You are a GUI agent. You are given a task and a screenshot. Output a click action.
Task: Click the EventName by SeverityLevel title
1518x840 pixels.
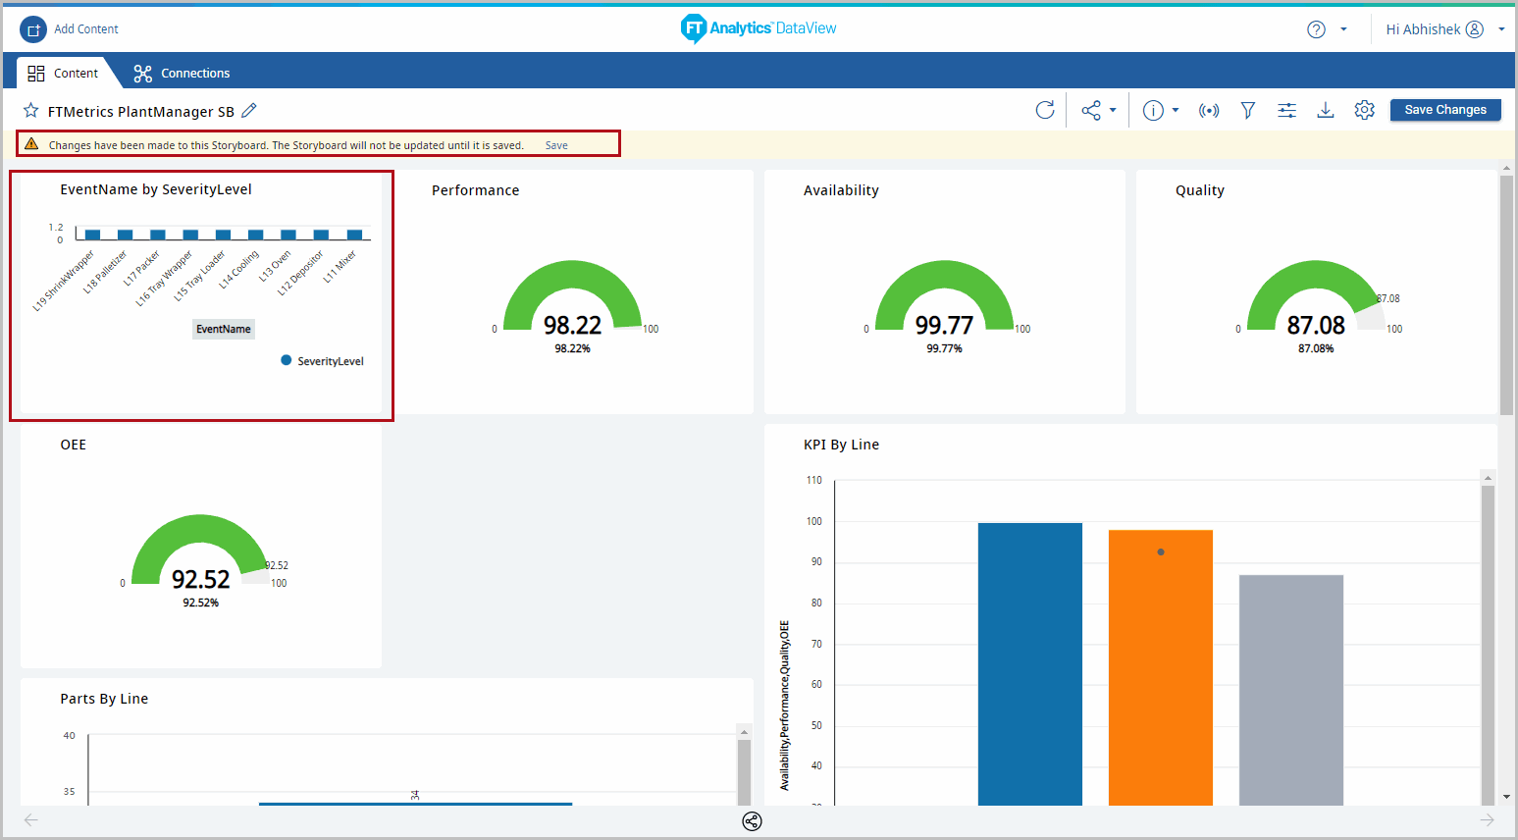tap(156, 189)
